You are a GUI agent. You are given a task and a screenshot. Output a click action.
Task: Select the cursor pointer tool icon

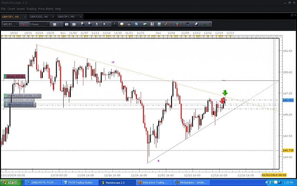click(96, 24)
